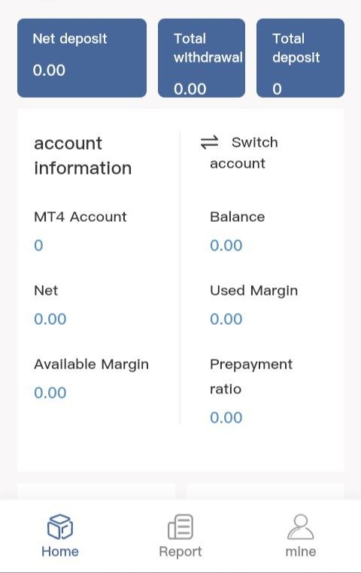The width and height of the screenshot is (361, 573).
Task: Go to the Report tab label
Action: (x=180, y=552)
